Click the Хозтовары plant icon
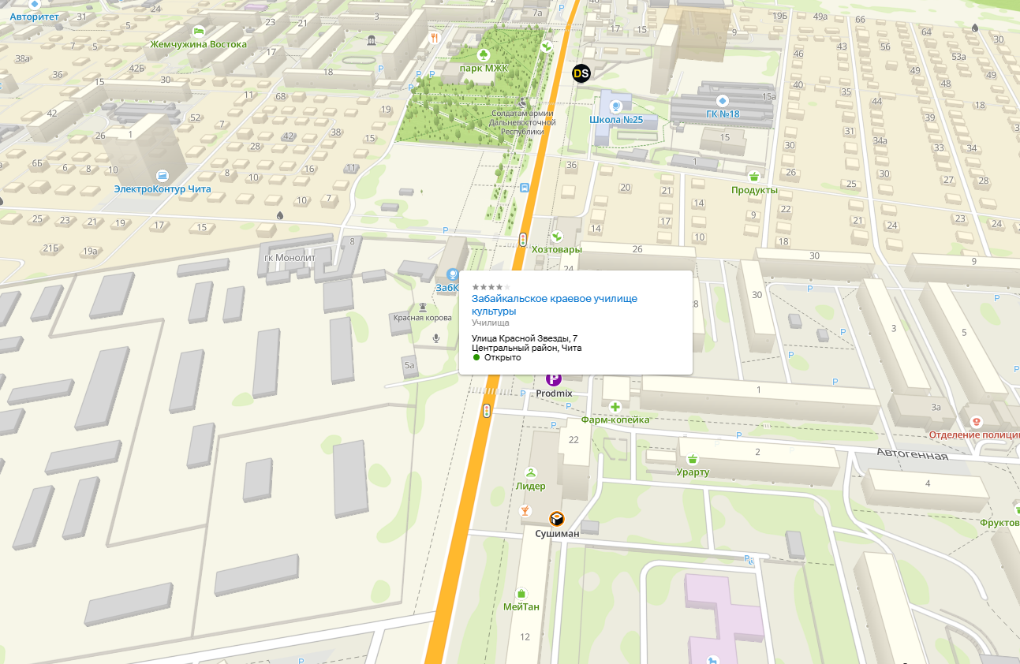1020x664 pixels. pos(557,236)
